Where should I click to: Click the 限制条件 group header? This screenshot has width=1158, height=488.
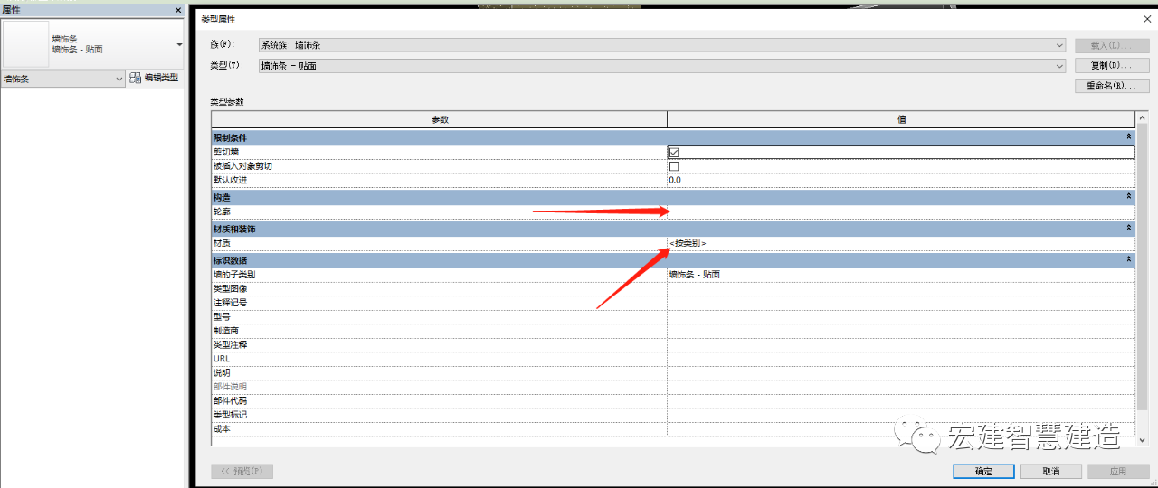pos(673,136)
